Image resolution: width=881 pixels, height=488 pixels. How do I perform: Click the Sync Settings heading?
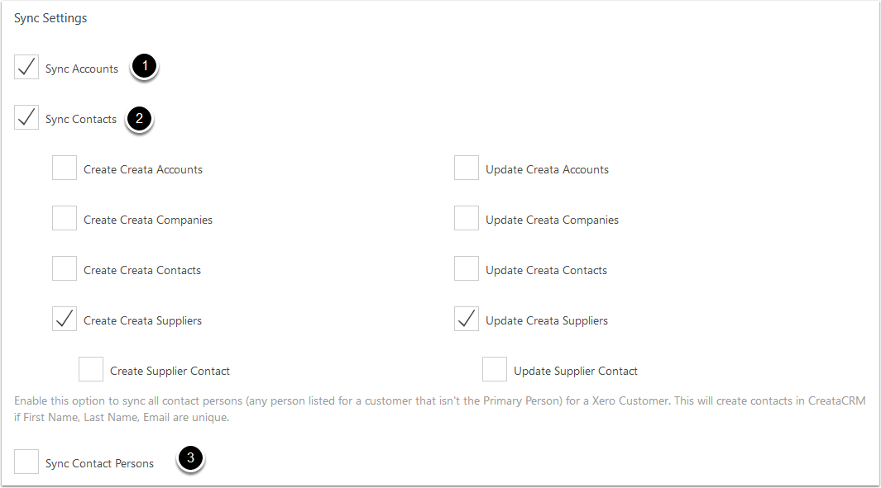pyautogui.click(x=50, y=18)
